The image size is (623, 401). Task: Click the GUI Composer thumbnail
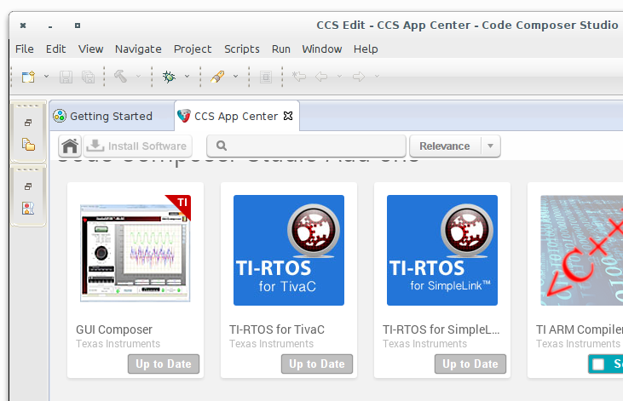[136, 250]
